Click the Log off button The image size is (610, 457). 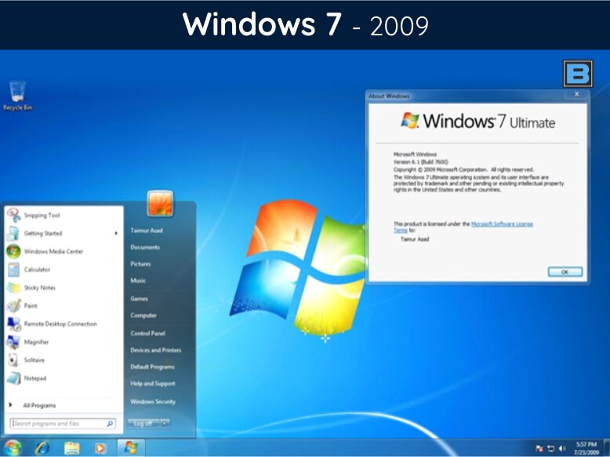click(143, 423)
